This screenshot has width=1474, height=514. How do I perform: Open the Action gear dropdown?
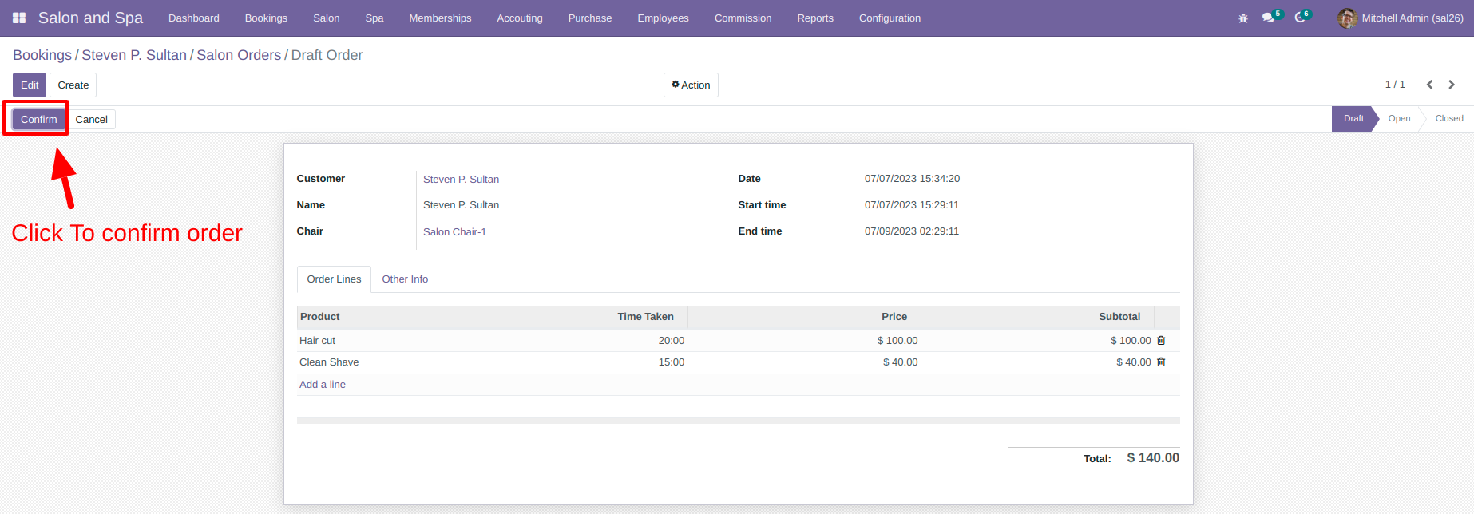pyautogui.click(x=691, y=85)
